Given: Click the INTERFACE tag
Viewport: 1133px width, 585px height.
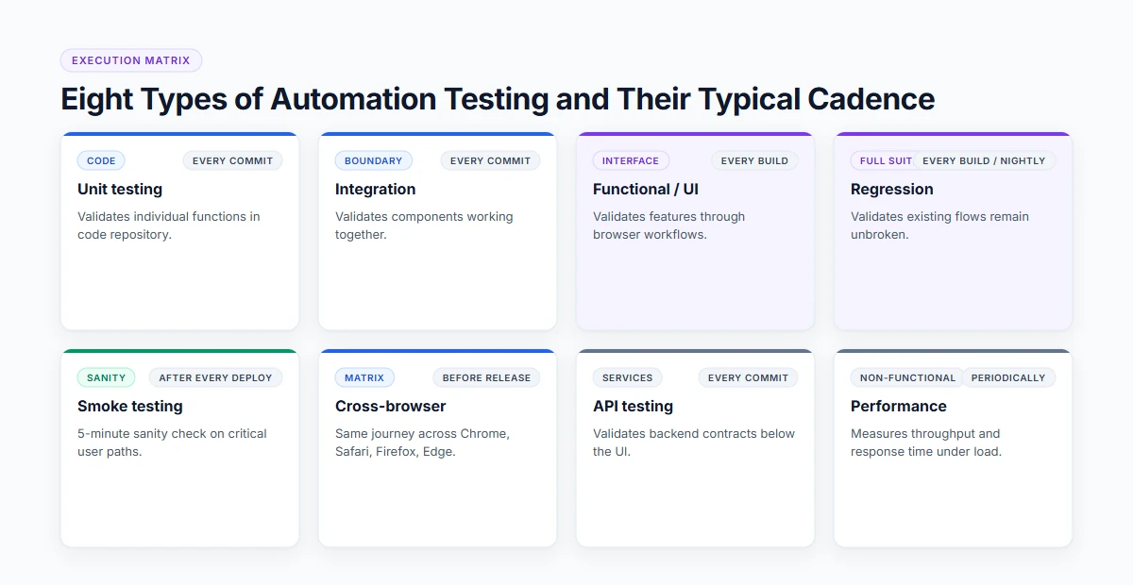Looking at the screenshot, I should coord(631,160).
